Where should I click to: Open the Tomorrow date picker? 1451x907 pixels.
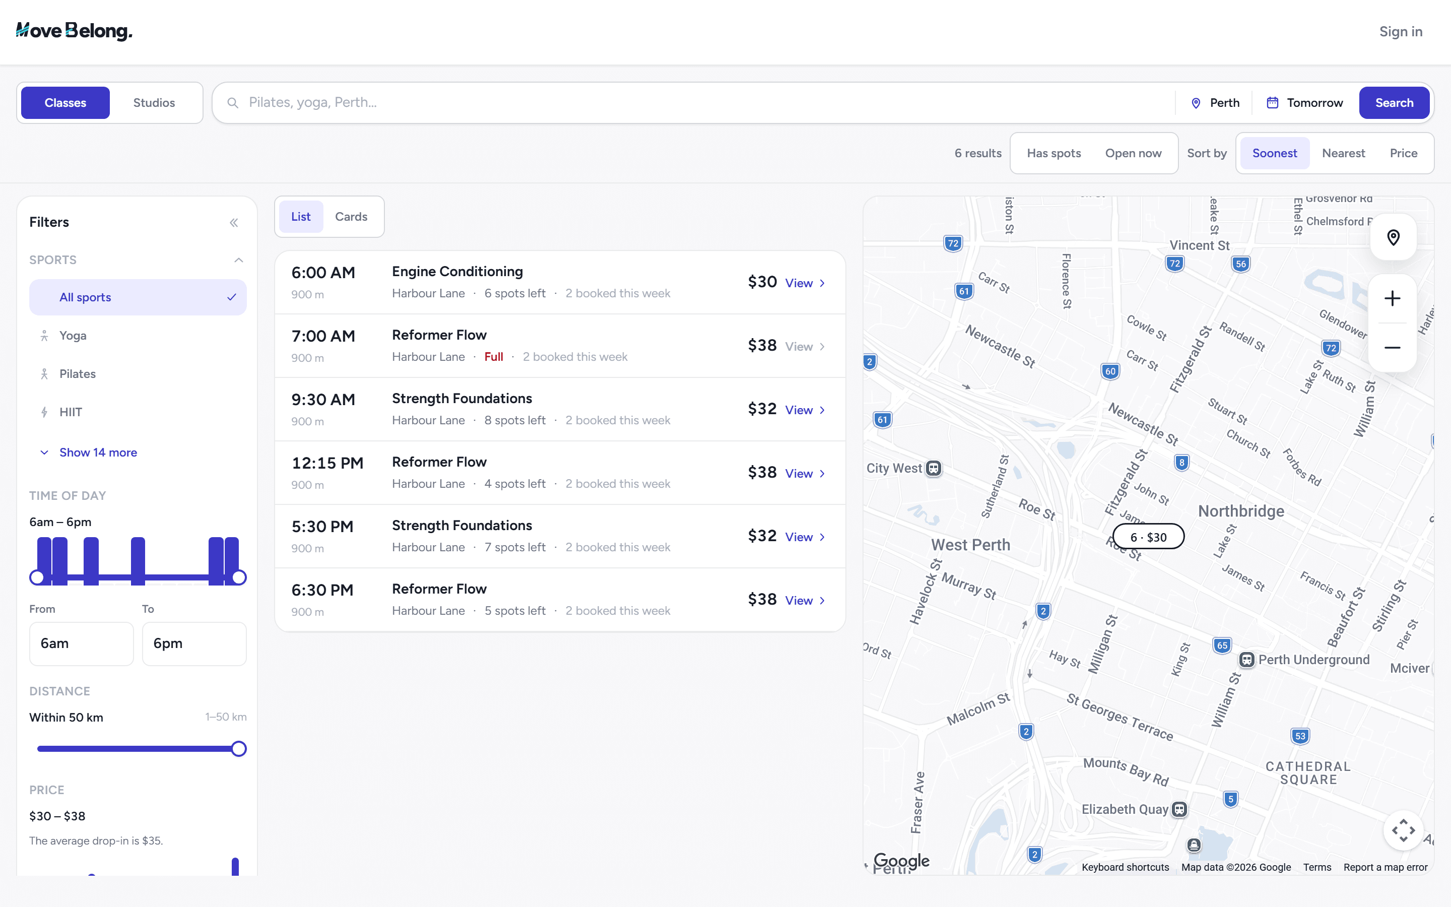click(x=1305, y=103)
